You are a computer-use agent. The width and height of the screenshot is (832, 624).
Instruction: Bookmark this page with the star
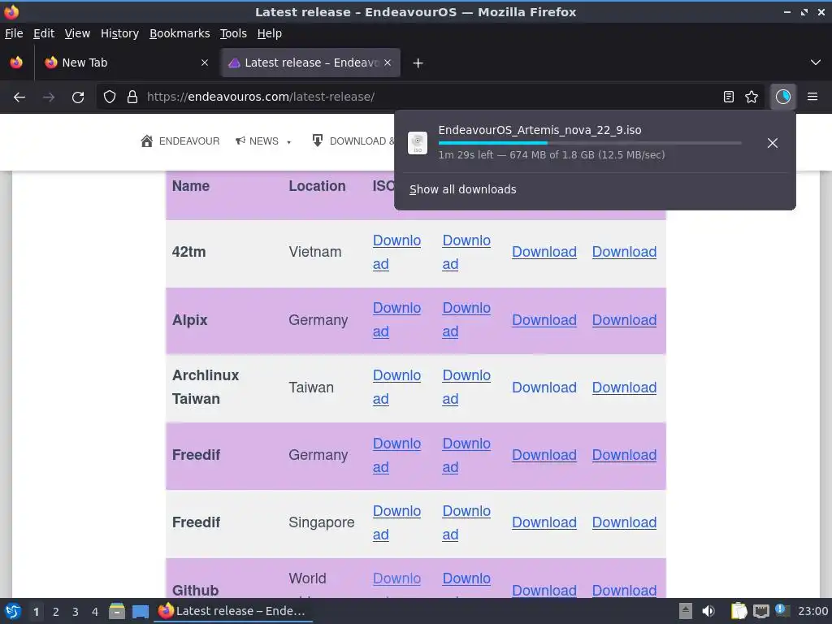click(x=752, y=97)
